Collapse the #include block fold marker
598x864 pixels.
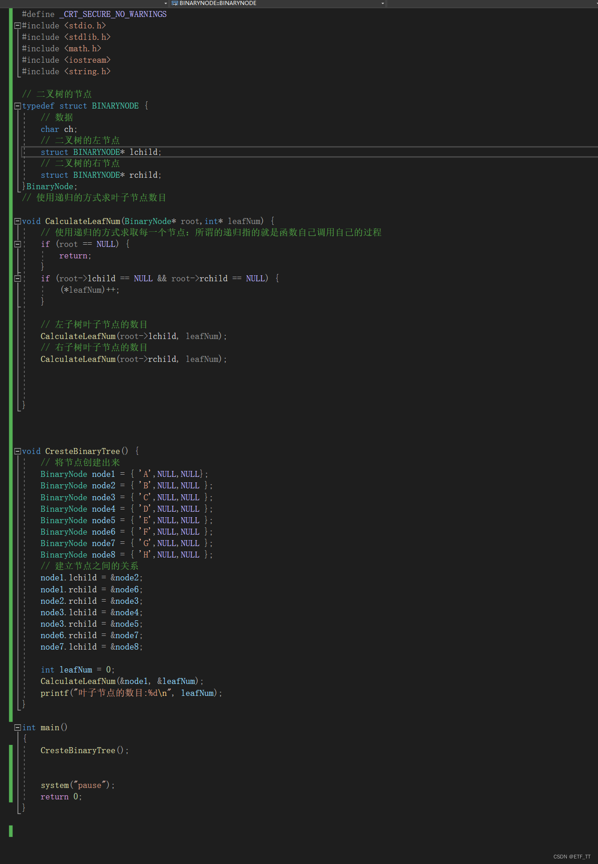(17, 26)
